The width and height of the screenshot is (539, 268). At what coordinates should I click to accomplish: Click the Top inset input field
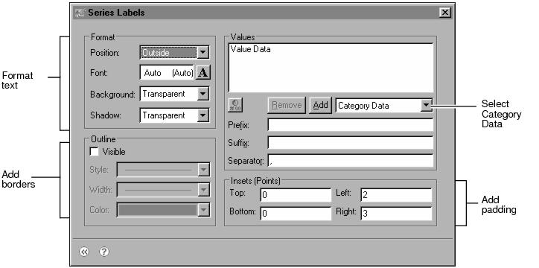point(296,195)
